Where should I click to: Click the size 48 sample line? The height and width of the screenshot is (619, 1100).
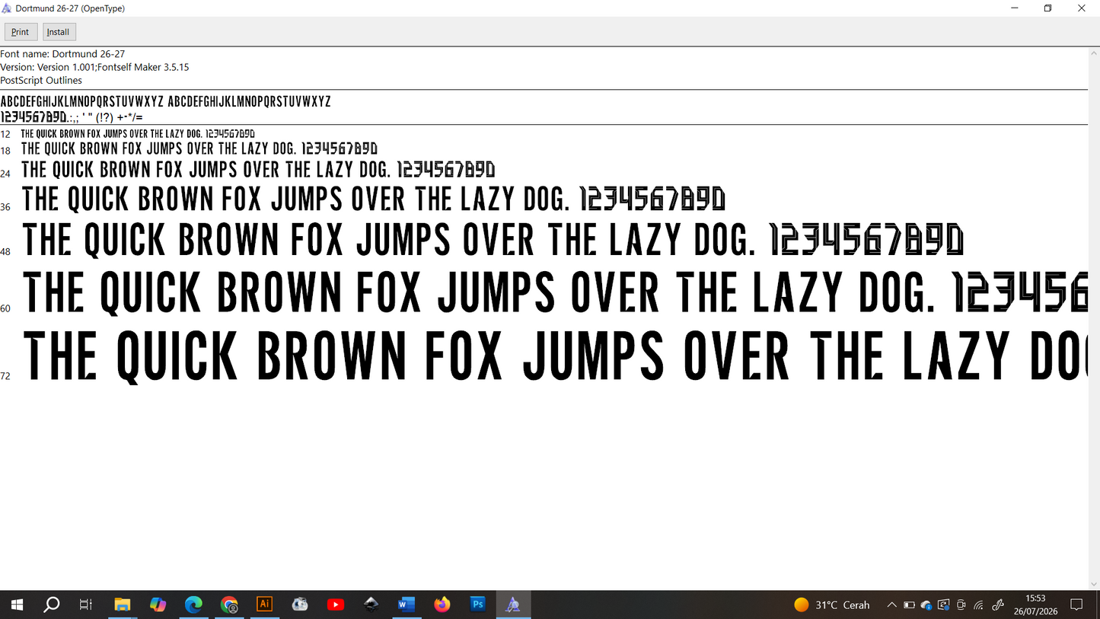(493, 239)
